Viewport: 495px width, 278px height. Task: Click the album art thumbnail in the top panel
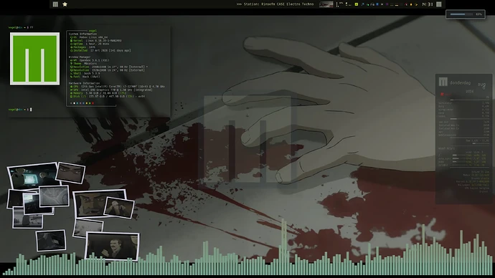[x=326, y=4]
